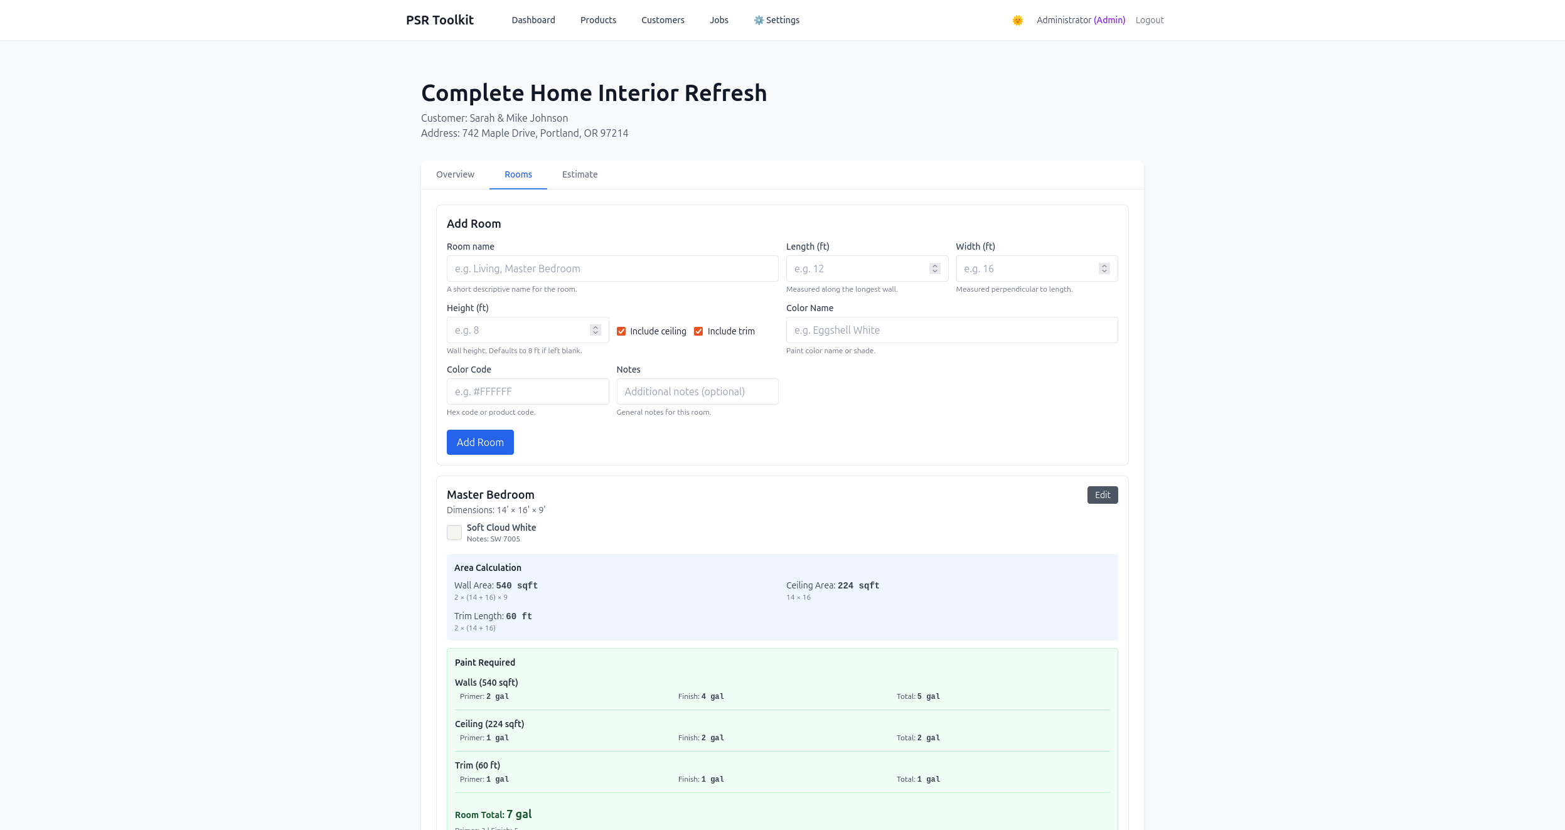Click the Height field spinner arrows
1565x830 pixels.
pos(596,330)
